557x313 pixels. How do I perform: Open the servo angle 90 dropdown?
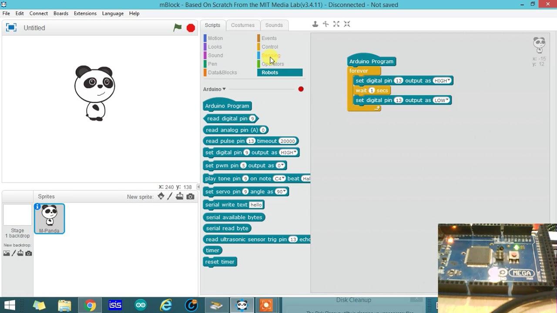coord(281,192)
